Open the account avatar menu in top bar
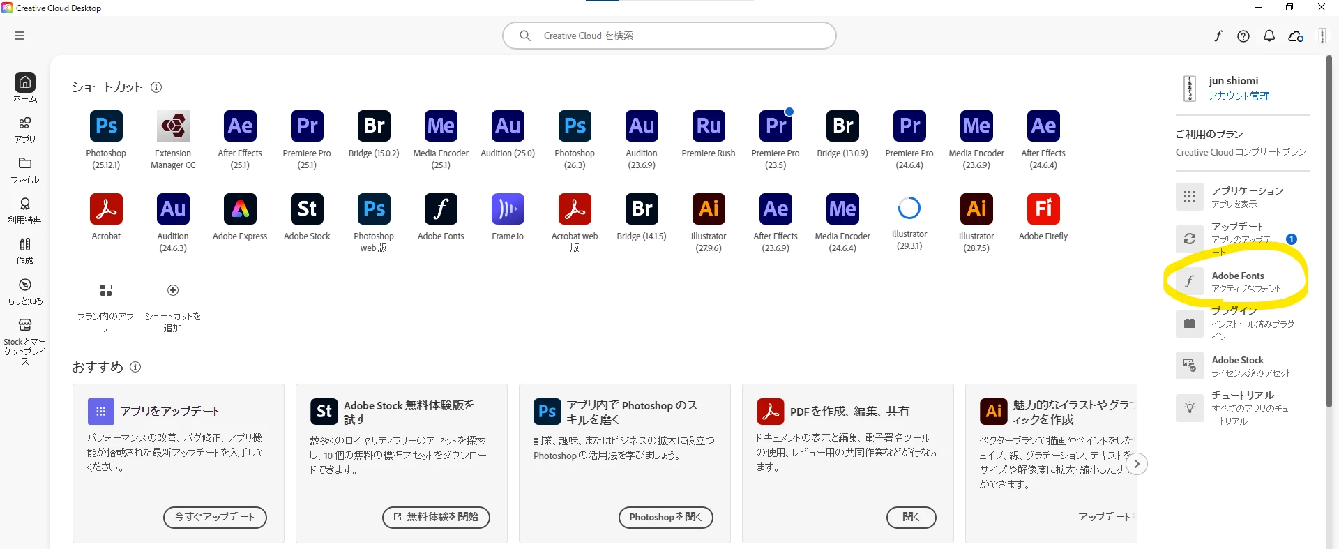This screenshot has height=549, width=1339. (x=1322, y=36)
